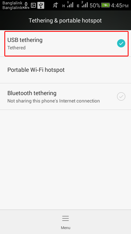Tap 'Not sharing this phone's Internet connection' text
Viewport: 131px width, 234px height.
click(x=53, y=101)
